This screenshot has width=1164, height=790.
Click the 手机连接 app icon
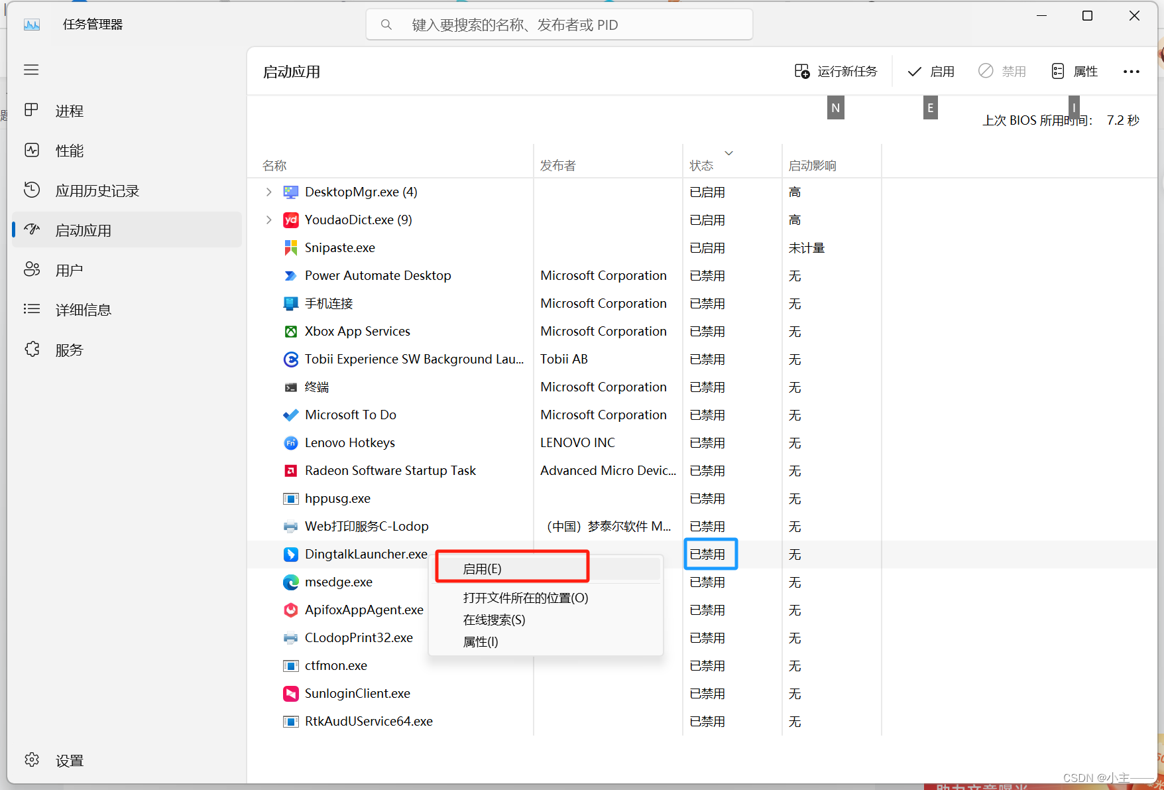click(290, 303)
